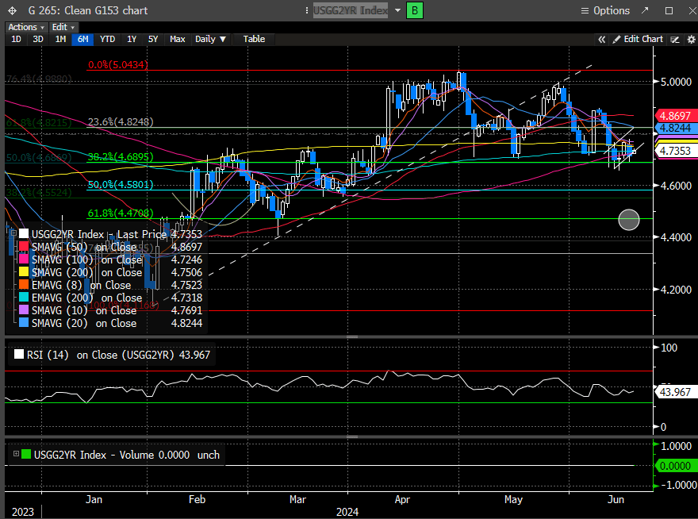The image size is (698, 519).
Task: Expand the USGG2YR Volume legend box
Action: click(x=15, y=455)
